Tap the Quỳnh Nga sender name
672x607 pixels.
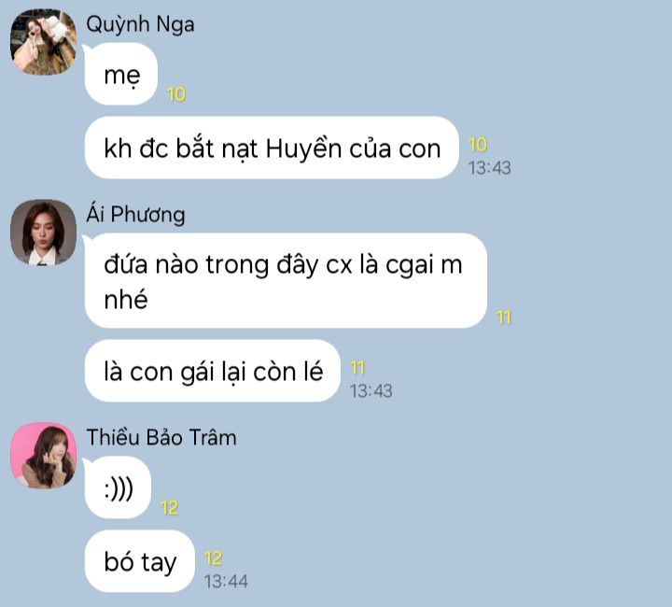[x=140, y=24]
